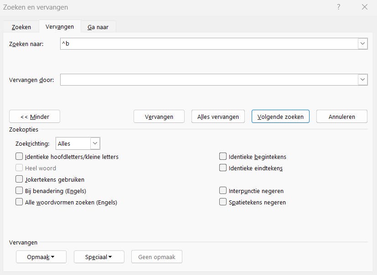
Task: Click the Volgende zoeken button
Action: pos(280,117)
